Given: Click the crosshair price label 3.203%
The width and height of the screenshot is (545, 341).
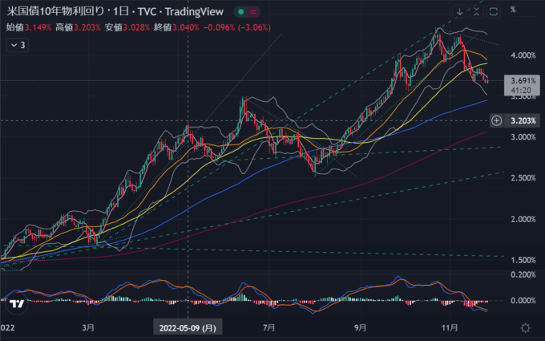Looking at the screenshot, I should click(x=523, y=120).
